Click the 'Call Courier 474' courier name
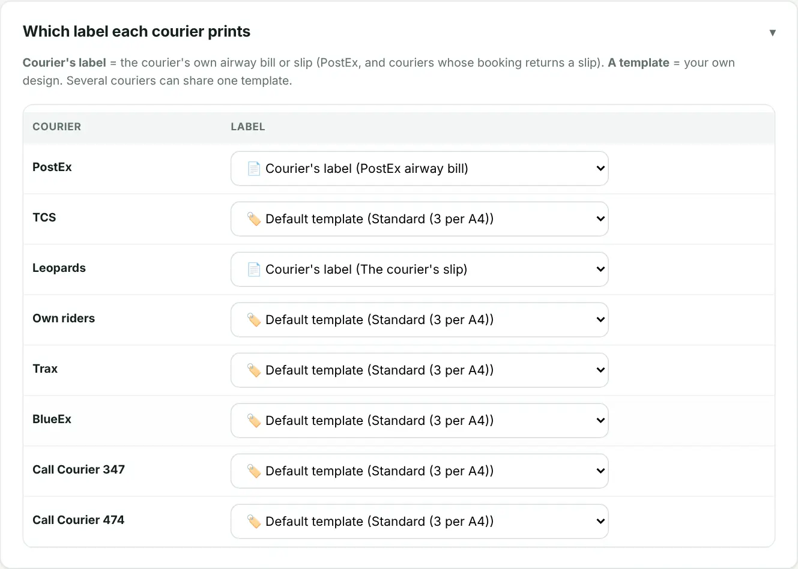Image resolution: width=798 pixels, height=569 pixels. click(79, 520)
